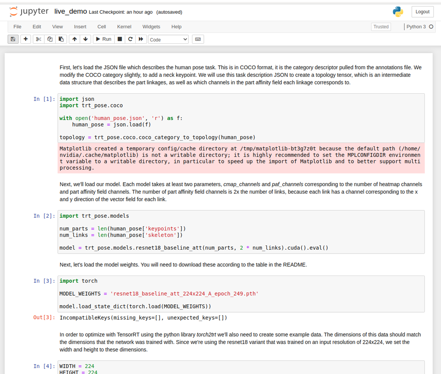The width and height of the screenshot is (441, 374).
Task: Open the Widgets menu
Action: 151,26
